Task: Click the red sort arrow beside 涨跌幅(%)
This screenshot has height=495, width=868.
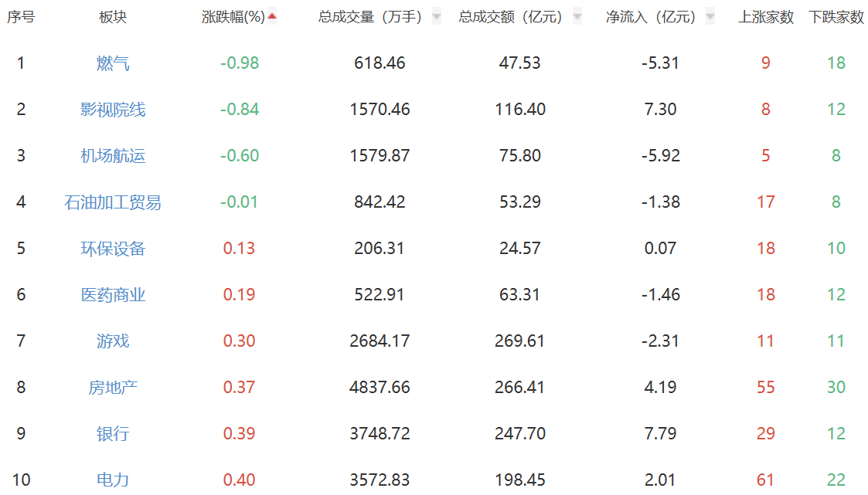Action: (272, 16)
